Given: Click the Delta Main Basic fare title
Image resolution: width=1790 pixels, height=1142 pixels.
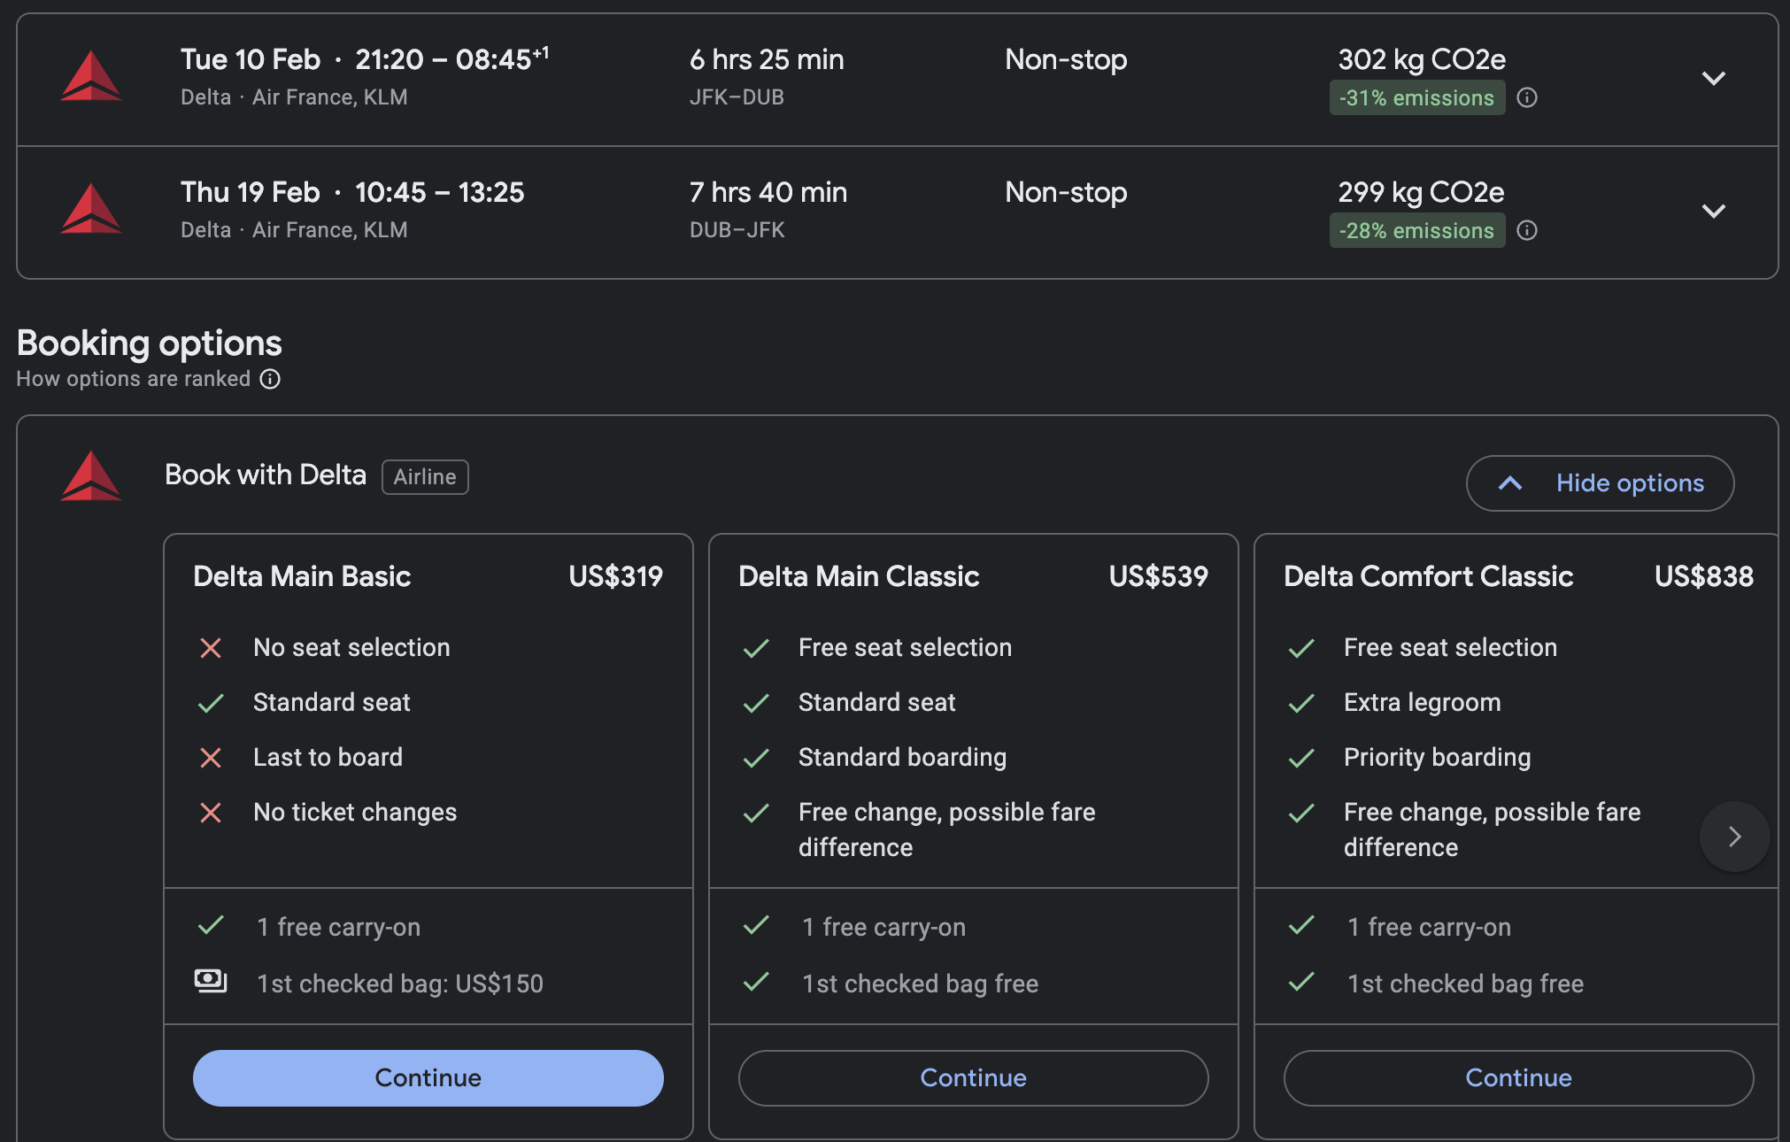Looking at the screenshot, I should (x=302, y=576).
